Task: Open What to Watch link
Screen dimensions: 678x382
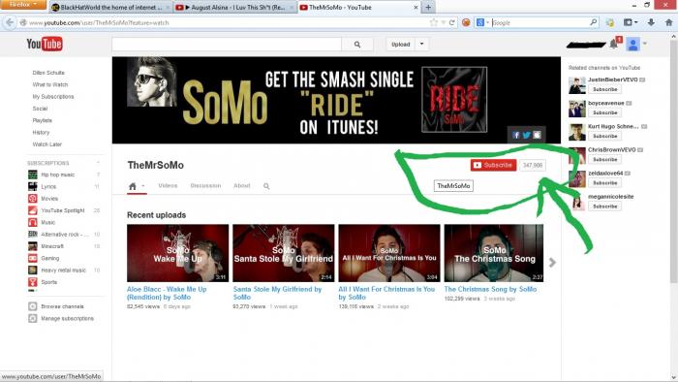Action: coord(50,84)
